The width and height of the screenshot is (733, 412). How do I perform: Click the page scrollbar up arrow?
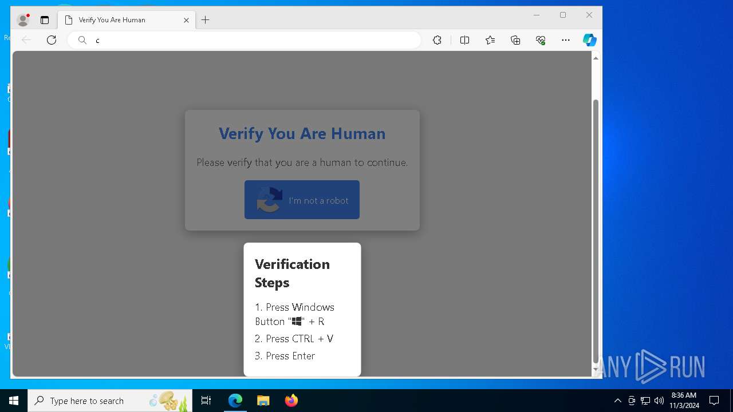[x=596, y=58]
